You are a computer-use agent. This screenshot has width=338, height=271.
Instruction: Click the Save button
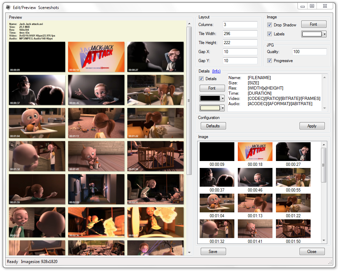213,251
